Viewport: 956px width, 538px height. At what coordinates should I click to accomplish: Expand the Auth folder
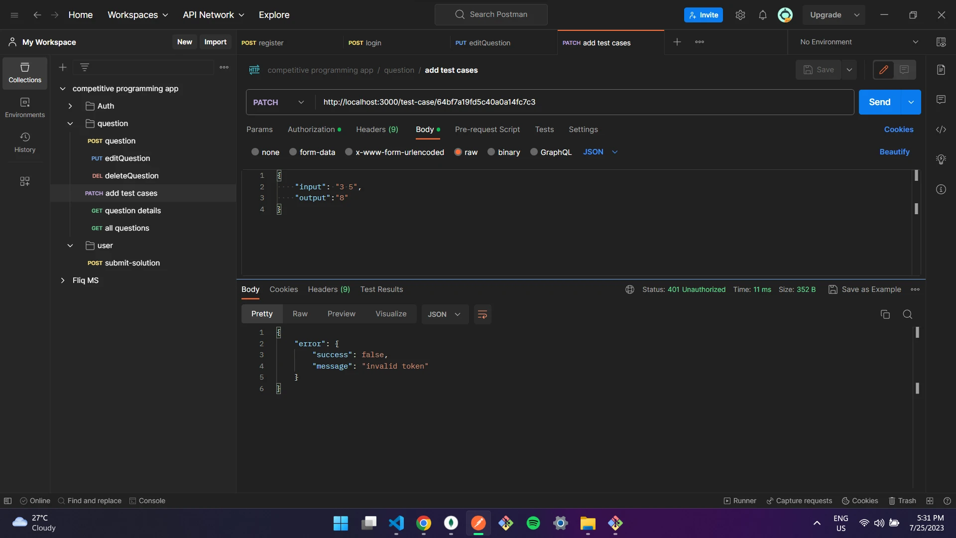tap(70, 106)
